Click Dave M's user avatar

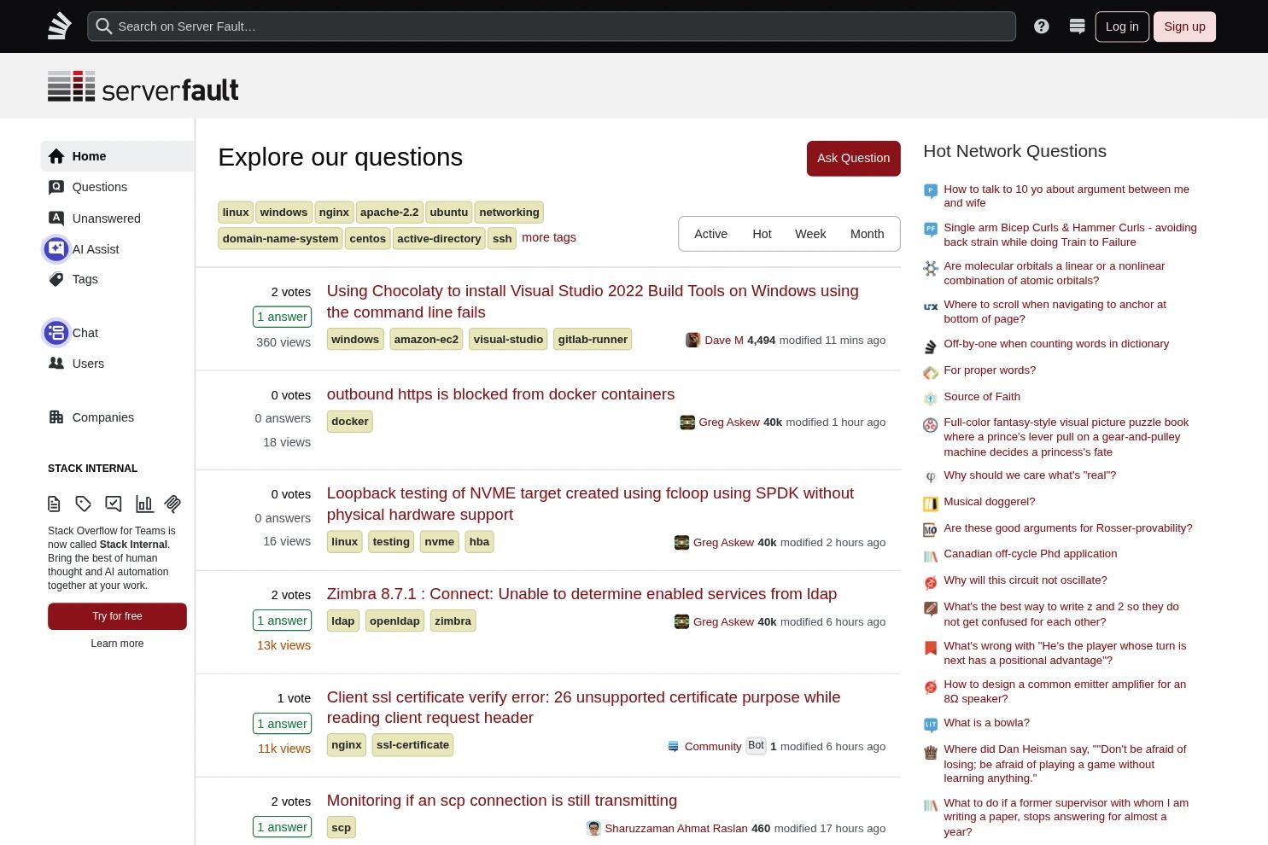692,340
